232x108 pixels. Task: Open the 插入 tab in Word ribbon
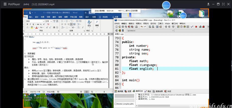pyautogui.click(x=31, y=17)
